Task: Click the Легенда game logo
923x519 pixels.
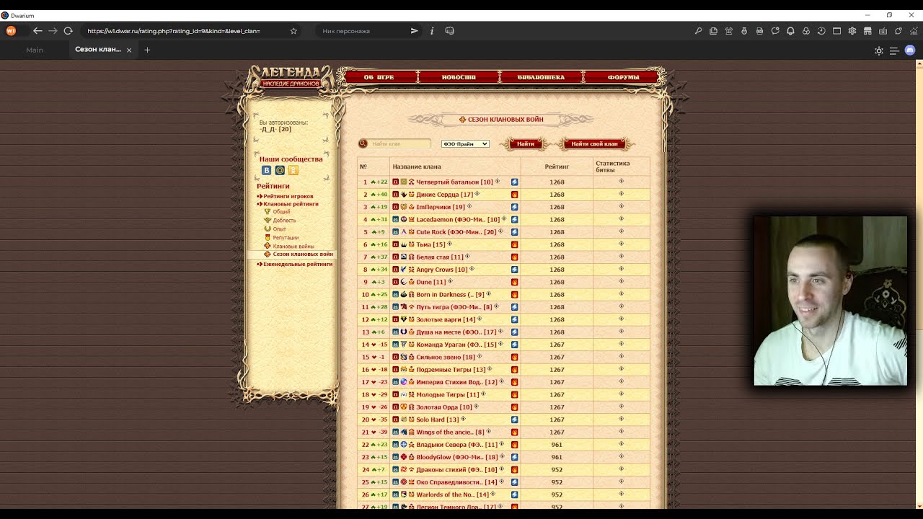Action: [291, 76]
